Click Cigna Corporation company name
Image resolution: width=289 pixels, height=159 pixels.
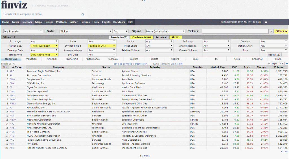tap(37, 88)
